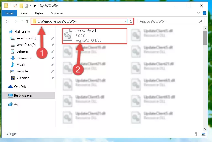212x142 pixels.
Task: Click the pin icon beside Videolar
Action: tap(52, 78)
